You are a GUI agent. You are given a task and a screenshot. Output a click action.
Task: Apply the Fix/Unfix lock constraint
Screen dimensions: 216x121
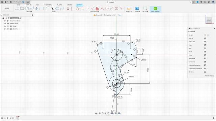[97, 8]
